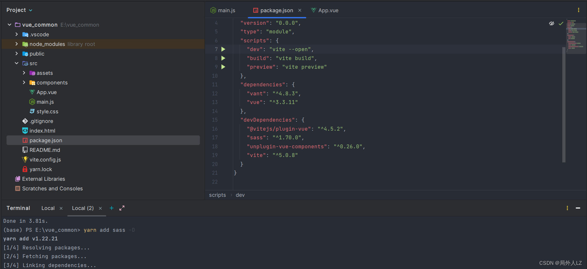This screenshot has width=587, height=269.
Task: Close the Local terminal tab
Action: (61, 208)
